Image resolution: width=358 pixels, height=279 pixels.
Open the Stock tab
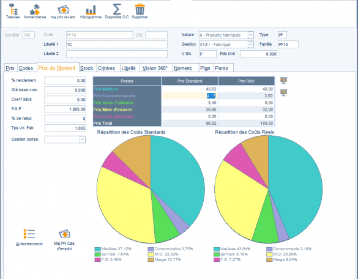pyautogui.click(x=87, y=68)
